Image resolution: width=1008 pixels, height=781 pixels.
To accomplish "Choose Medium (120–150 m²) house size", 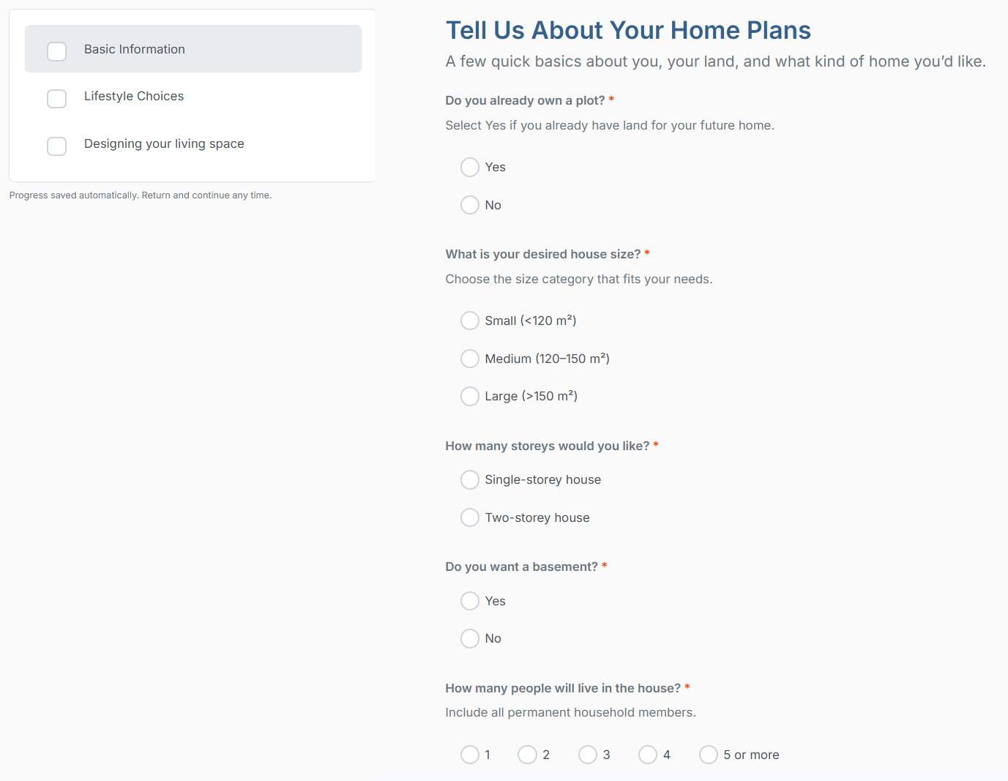I will pyautogui.click(x=470, y=359).
